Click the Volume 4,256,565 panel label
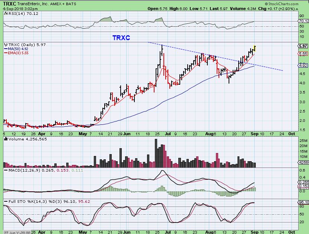 click(25, 139)
